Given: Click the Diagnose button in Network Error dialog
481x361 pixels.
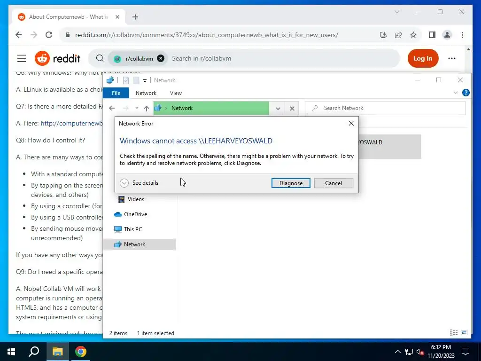Looking at the screenshot, I should [290, 183].
